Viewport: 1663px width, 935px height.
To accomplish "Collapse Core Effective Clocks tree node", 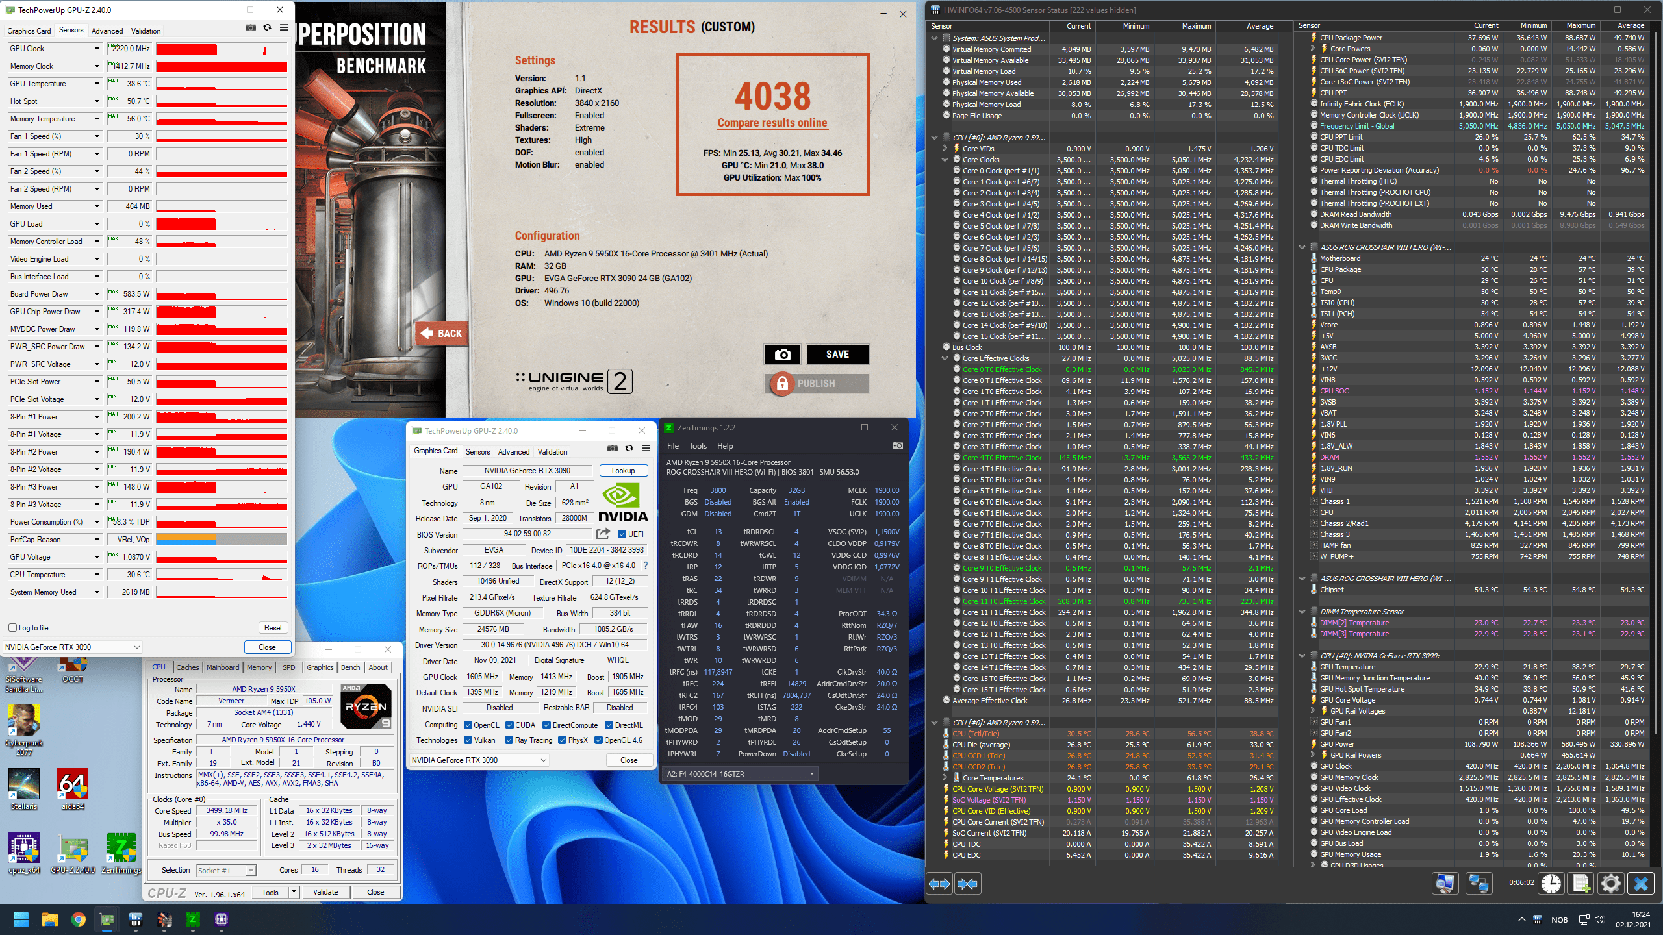I will coord(945,358).
